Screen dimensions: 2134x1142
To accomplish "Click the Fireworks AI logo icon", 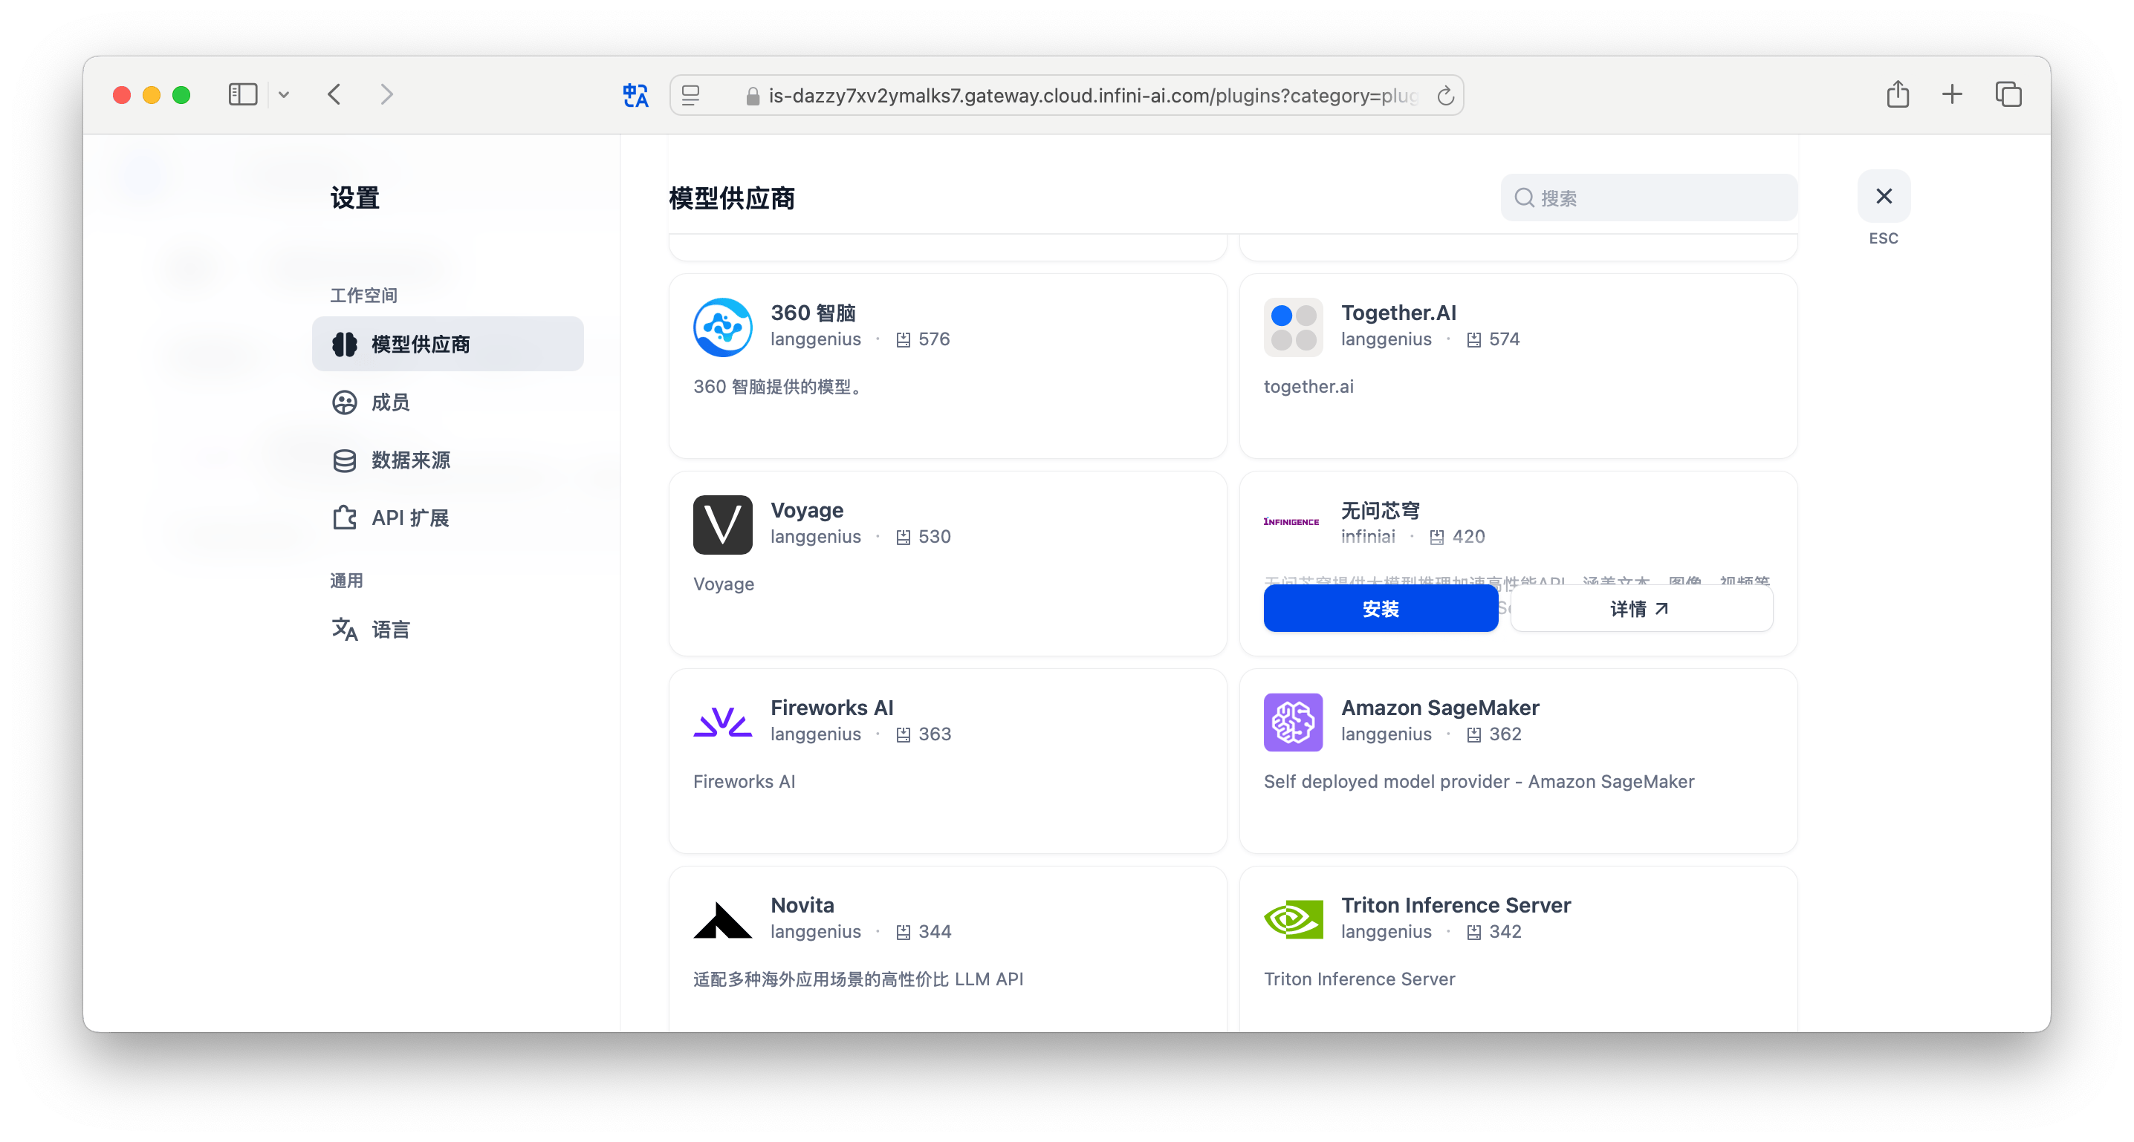I will click(x=722, y=722).
